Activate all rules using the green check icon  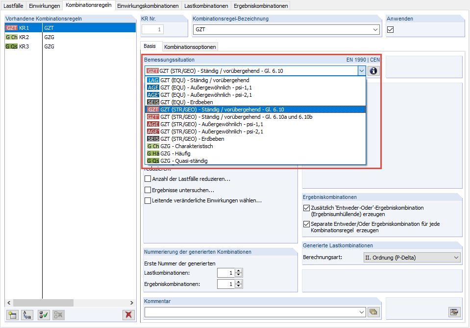pos(43,315)
